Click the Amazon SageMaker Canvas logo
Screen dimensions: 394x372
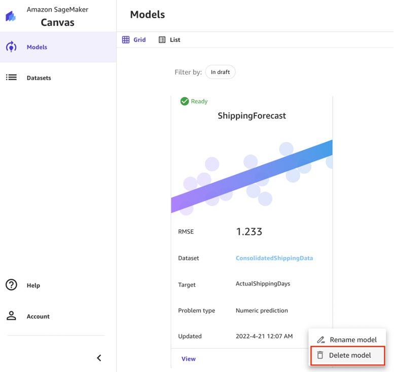[11, 16]
